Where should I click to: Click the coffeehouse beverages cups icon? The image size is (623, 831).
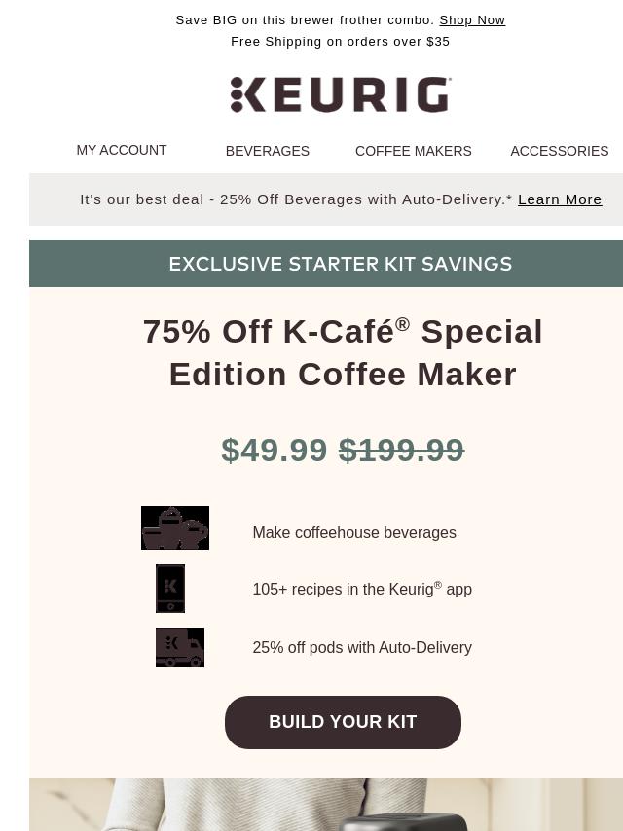point(175,527)
